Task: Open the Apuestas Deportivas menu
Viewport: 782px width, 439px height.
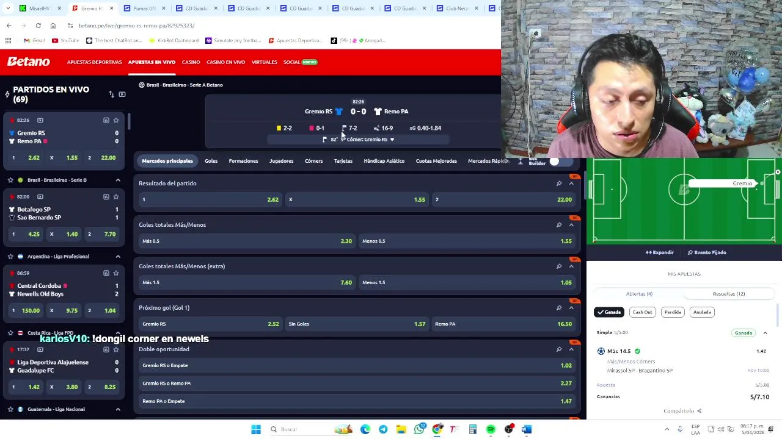Action: 94,62
